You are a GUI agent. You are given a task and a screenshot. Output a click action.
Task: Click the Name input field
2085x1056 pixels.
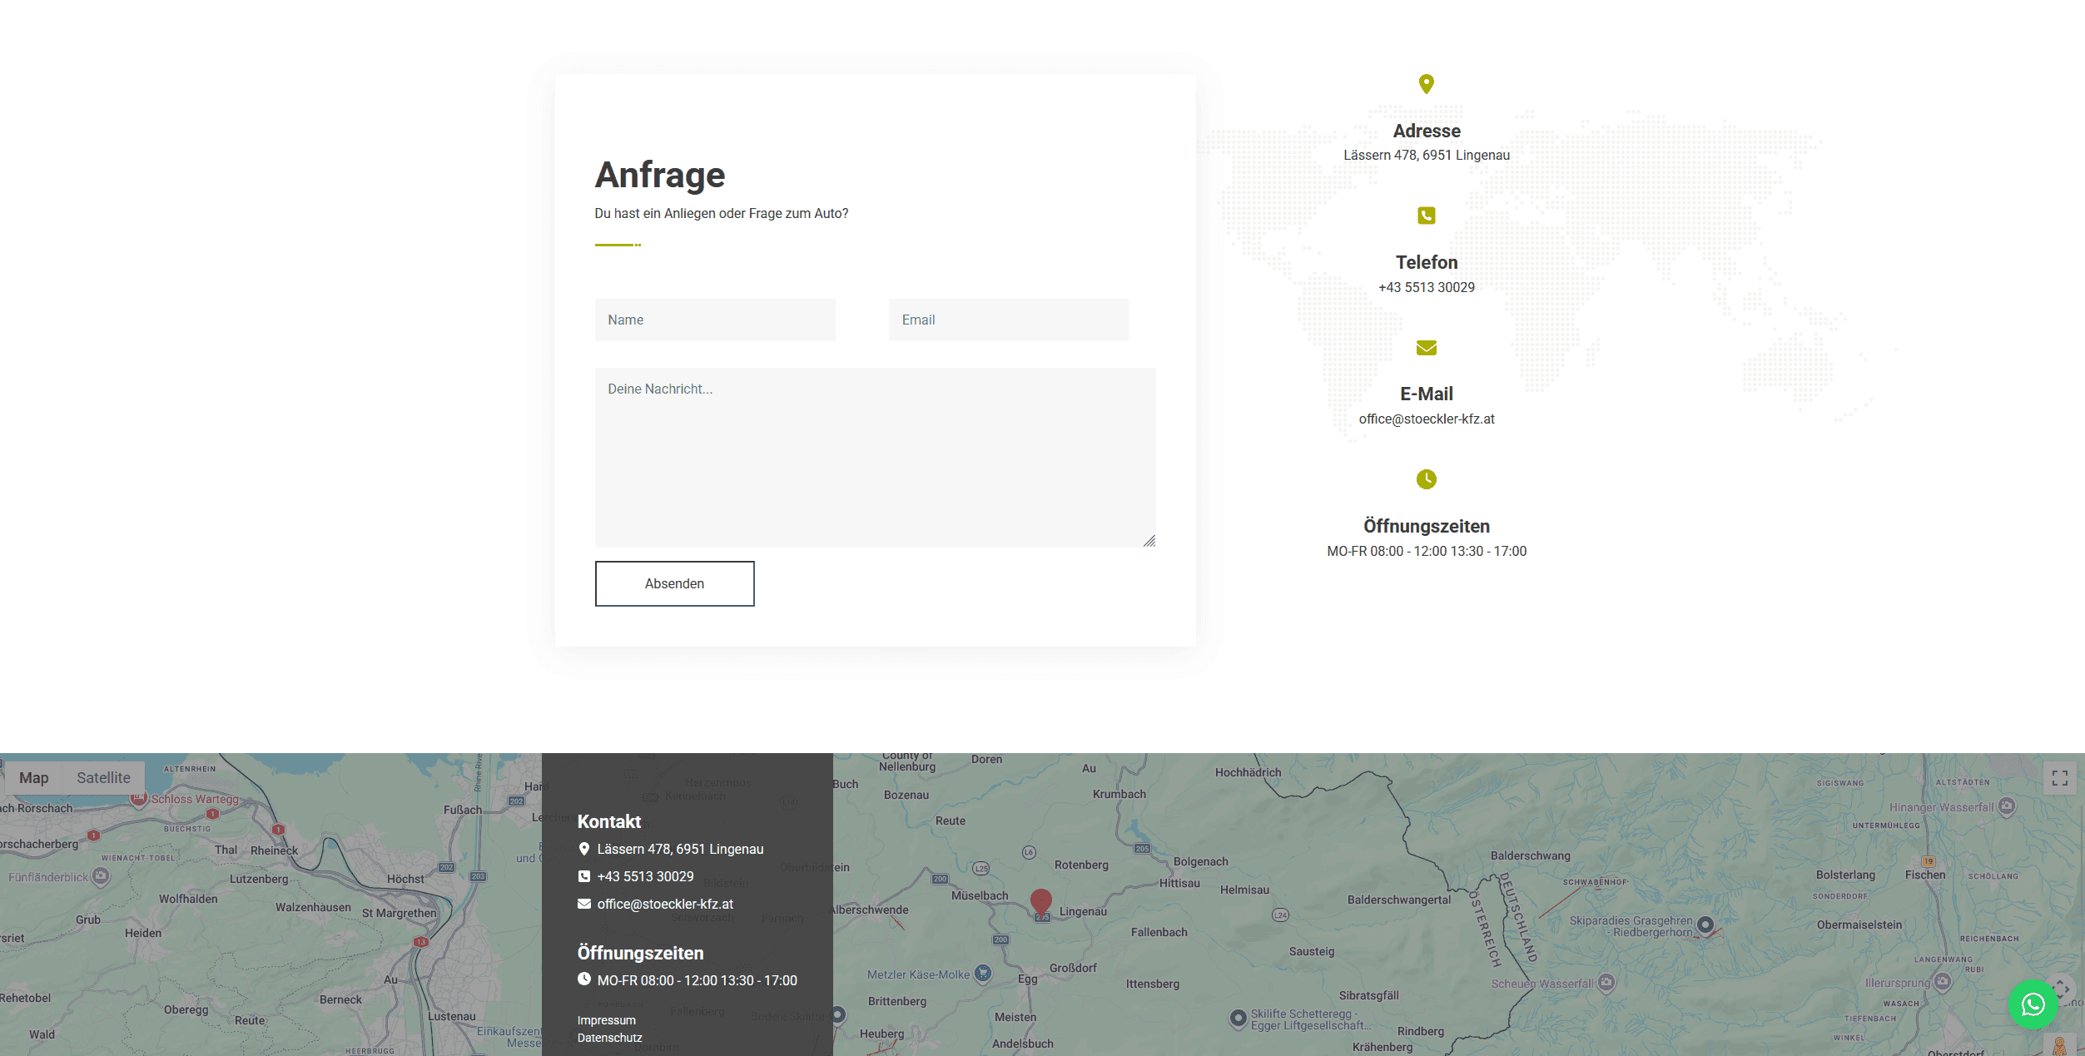point(715,320)
